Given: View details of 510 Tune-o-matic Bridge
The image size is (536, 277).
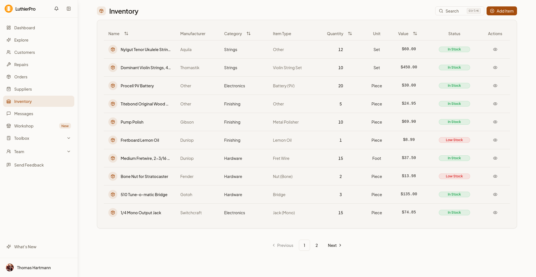Looking at the screenshot, I should click(x=495, y=194).
